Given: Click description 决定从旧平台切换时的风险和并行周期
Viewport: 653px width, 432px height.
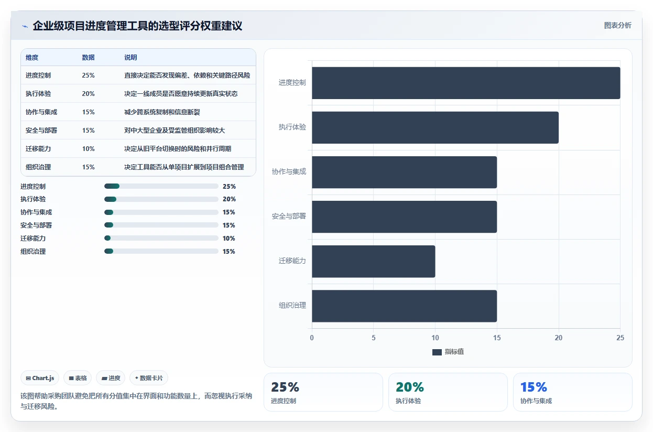Looking at the screenshot, I should 178,149.
